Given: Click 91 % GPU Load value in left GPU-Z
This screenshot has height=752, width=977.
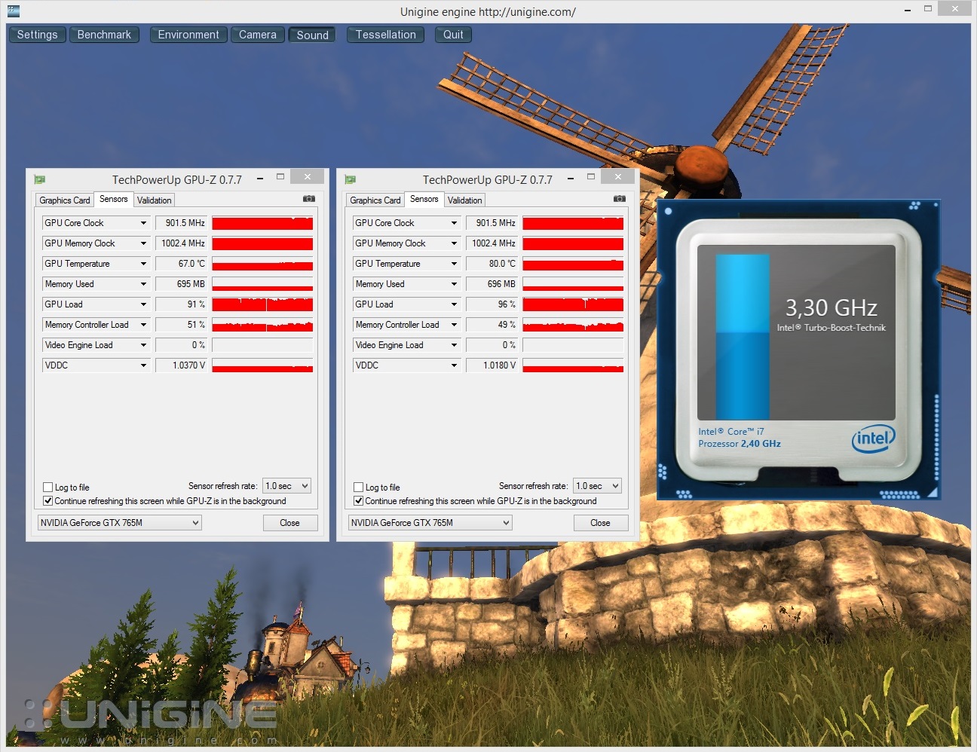Looking at the screenshot, I should tap(182, 304).
